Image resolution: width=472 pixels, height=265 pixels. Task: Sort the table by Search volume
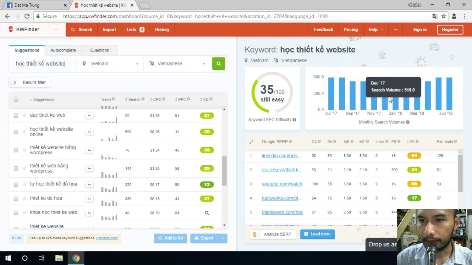pyautogui.click(x=133, y=99)
